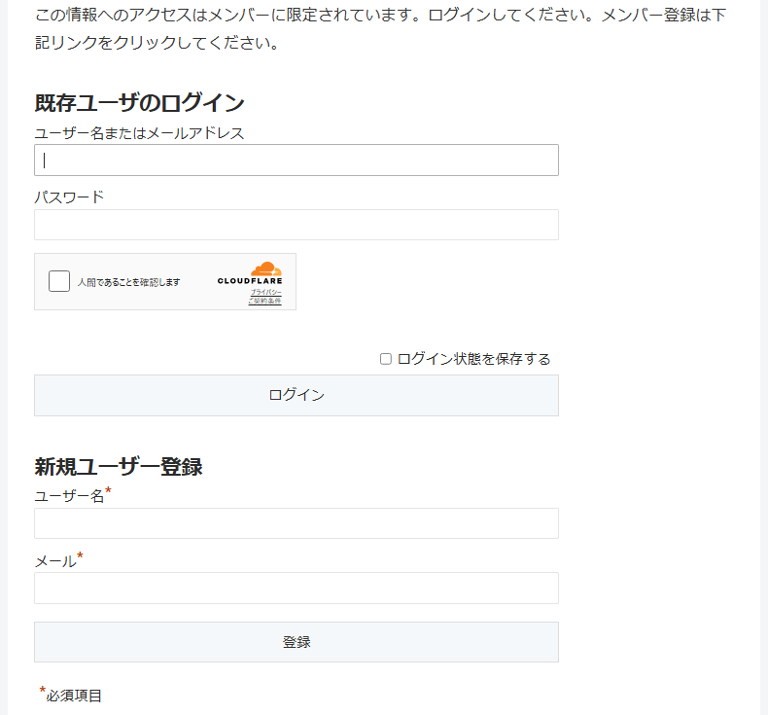
Task: Enable the ログイン状態を保存する checkbox
Action: click(386, 359)
